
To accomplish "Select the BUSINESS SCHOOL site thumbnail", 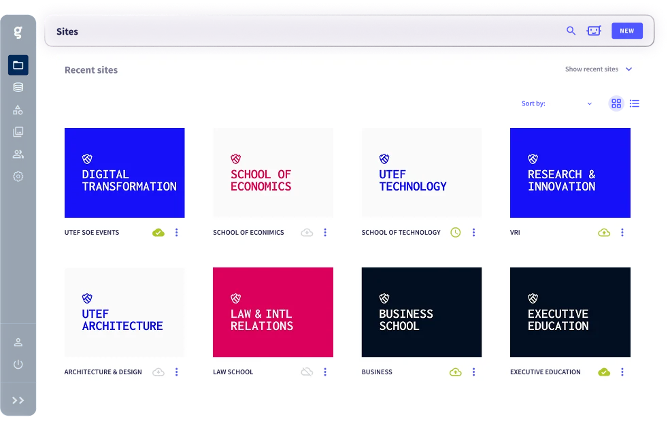I will click(421, 312).
